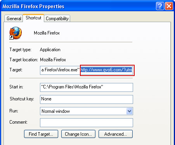
Task: Open the question-mark Help button in the title bar
Action: point(160,6)
